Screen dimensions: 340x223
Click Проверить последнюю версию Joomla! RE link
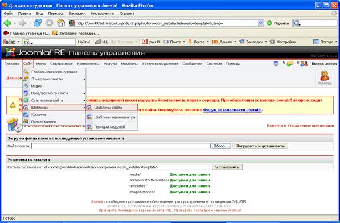tap(136, 210)
